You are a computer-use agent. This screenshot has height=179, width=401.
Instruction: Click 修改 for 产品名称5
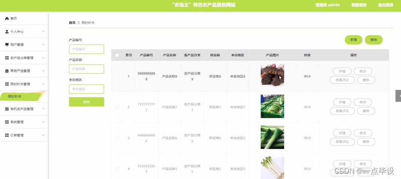tap(363, 164)
